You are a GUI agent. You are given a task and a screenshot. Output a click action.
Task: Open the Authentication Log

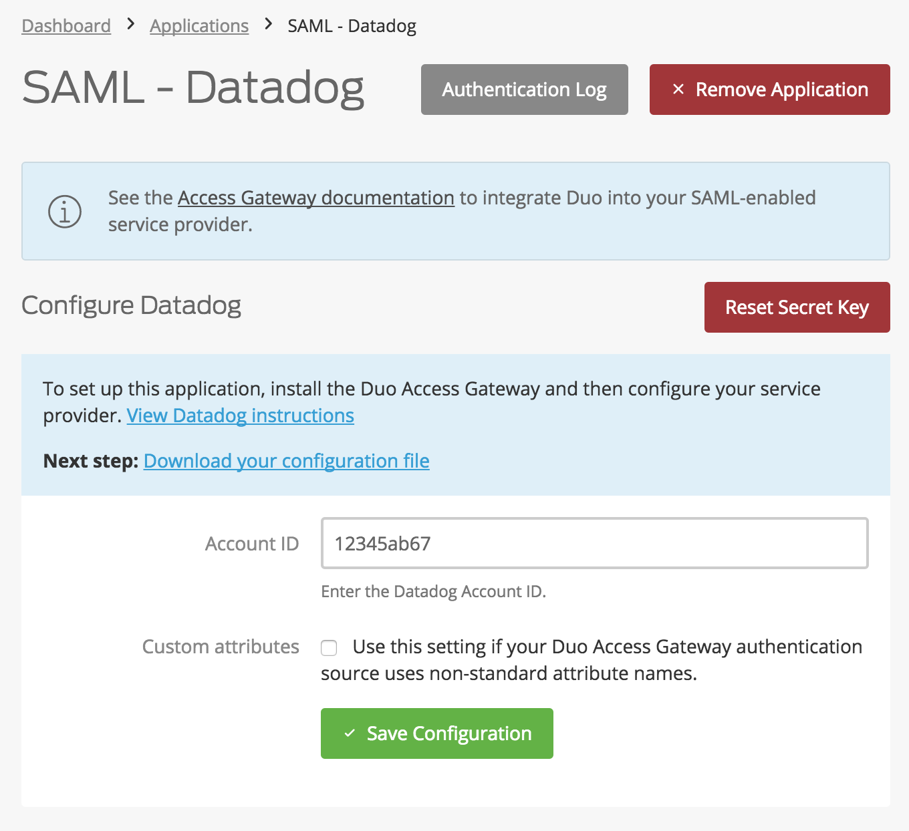click(524, 89)
